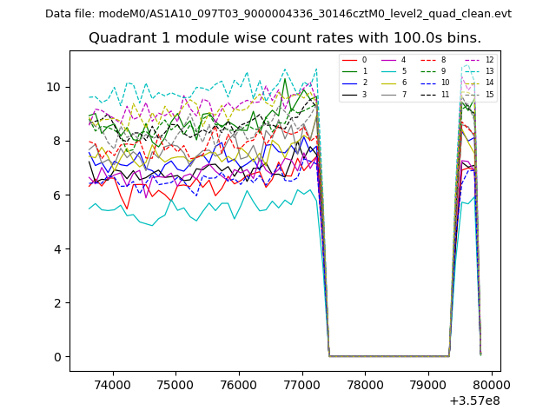Image resolution: width=556 pixels, height=417 pixels.
Task: Click the blue solid legend line for module 2
Action: 350,83
